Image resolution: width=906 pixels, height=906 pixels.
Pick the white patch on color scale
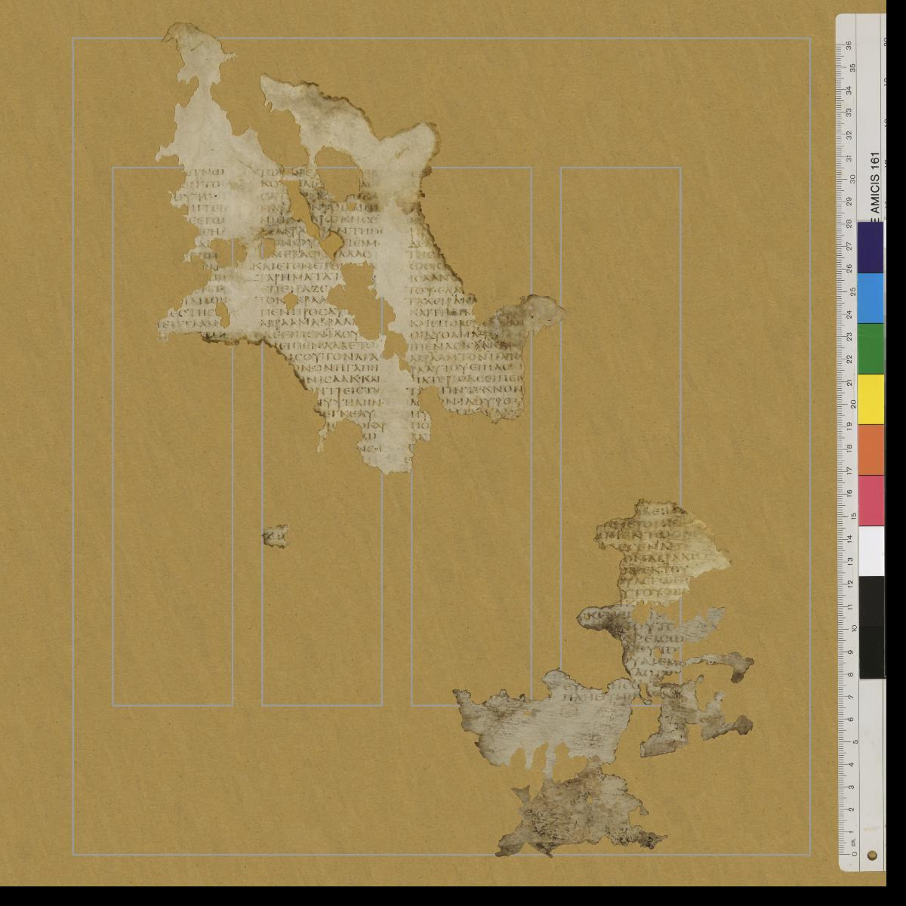(x=871, y=551)
